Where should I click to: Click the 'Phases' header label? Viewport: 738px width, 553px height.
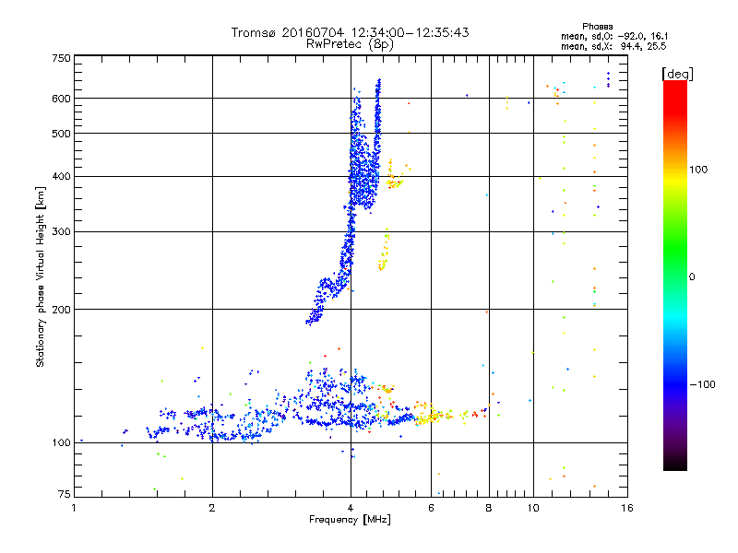point(597,27)
